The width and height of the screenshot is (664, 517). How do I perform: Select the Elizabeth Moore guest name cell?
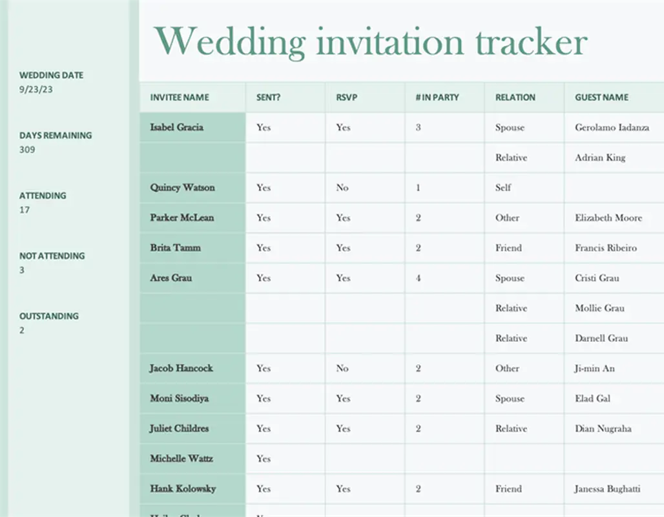(608, 218)
